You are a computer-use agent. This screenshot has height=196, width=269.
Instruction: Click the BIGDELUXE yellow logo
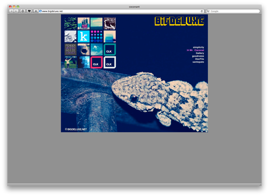pyautogui.click(x=179, y=21)
